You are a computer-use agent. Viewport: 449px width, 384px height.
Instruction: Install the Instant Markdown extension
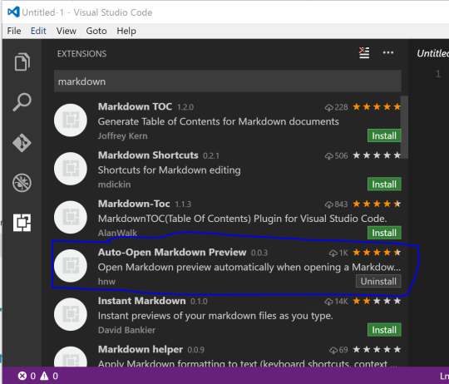click(384, 330)
